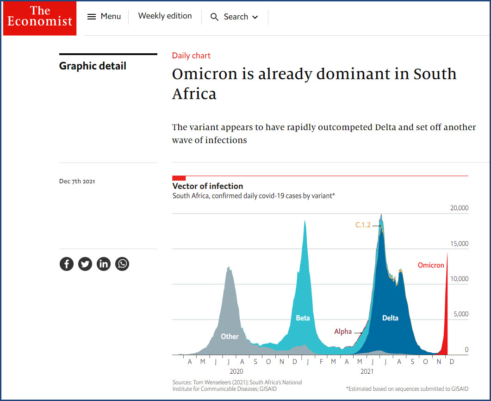Click the Alpha label in chart
This screenshot has height=401, width=491.
343,332
